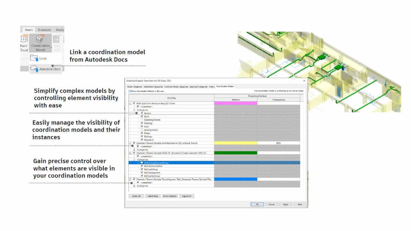This screenshot has height=231, width=411.
Task: Collapse the Multi-platform structure.dwg tree node
Action: tap(130, 103)
